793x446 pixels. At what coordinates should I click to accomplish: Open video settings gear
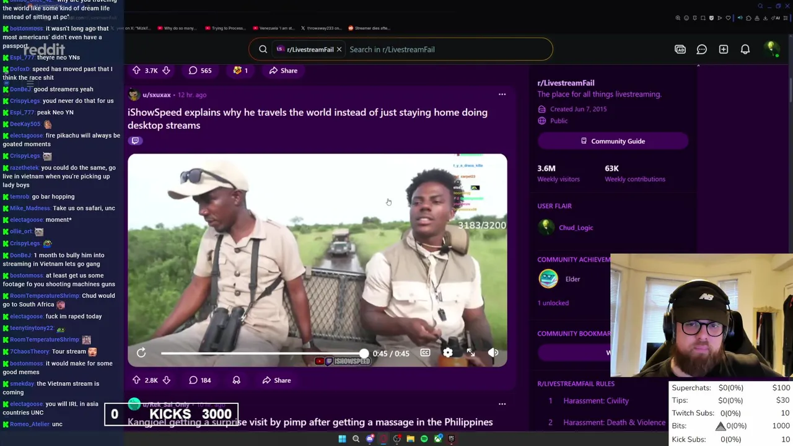point(448,353)
